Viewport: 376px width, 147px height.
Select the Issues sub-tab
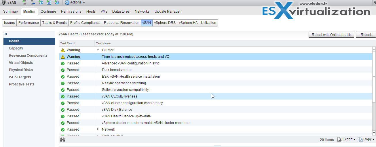coord(9,23)
